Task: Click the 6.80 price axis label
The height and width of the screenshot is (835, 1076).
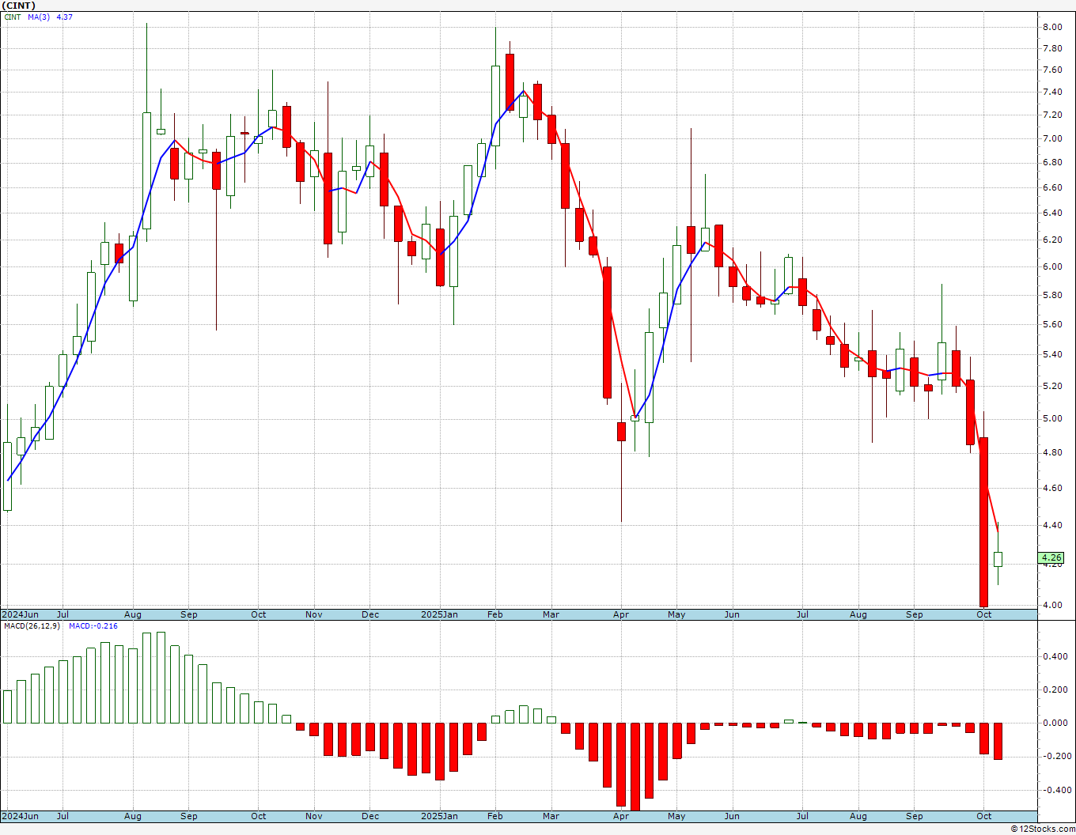Action: [x=1052, y=163]
